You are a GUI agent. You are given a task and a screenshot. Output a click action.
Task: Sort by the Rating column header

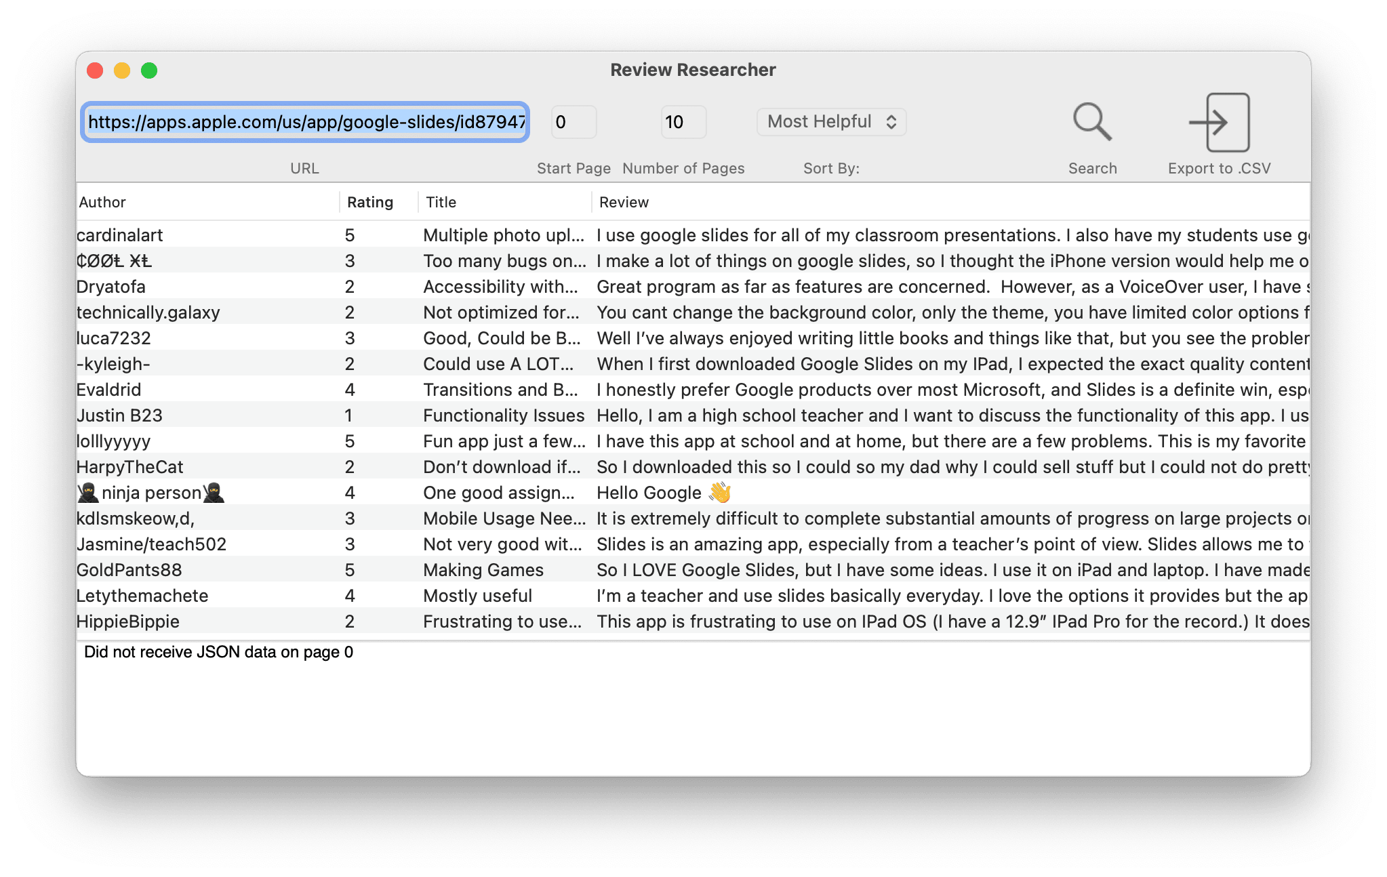[x=370, y=202]
